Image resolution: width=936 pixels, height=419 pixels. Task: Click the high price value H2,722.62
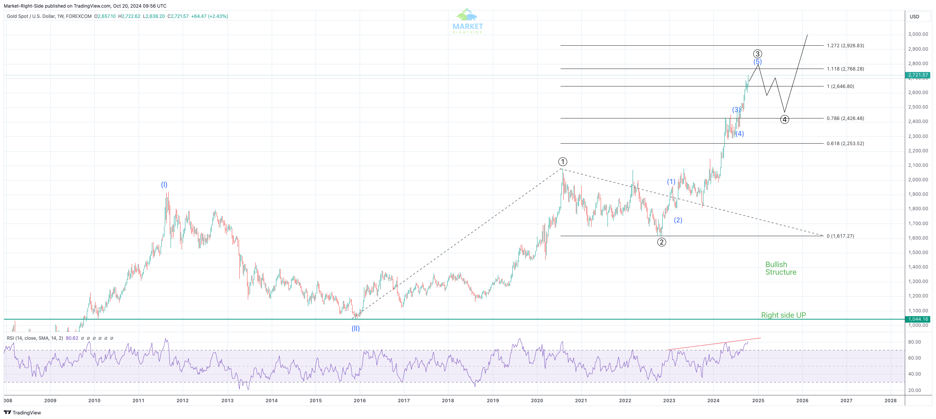129,16
